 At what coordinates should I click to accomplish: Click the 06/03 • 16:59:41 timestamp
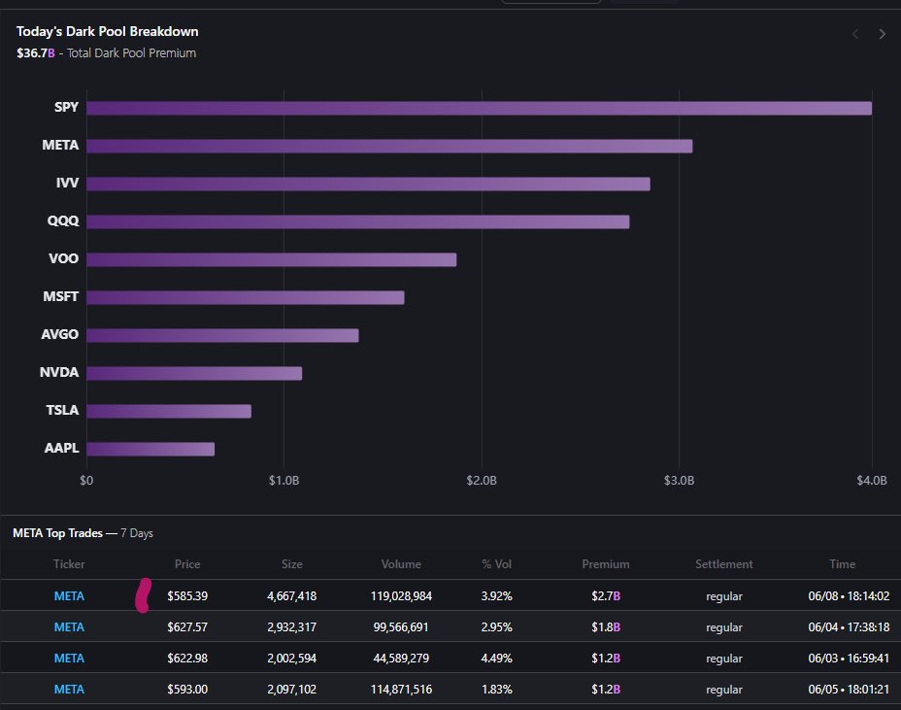point(849,659)
